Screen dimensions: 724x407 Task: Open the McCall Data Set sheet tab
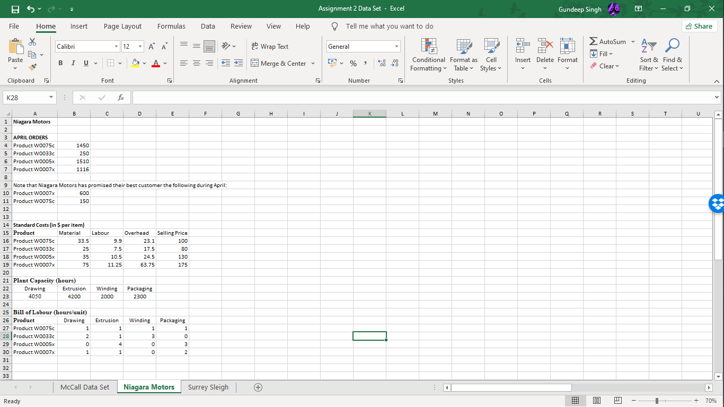point(85,387)
